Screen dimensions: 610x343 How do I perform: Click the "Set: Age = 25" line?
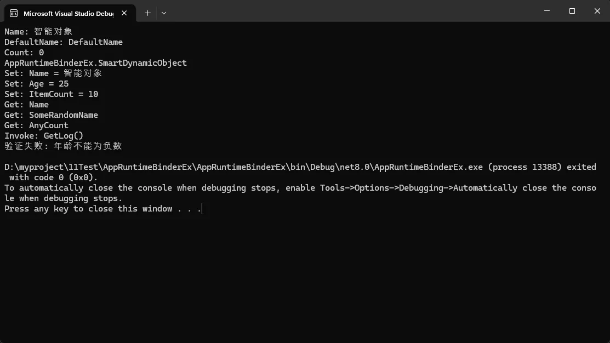[x=37, y=84]
